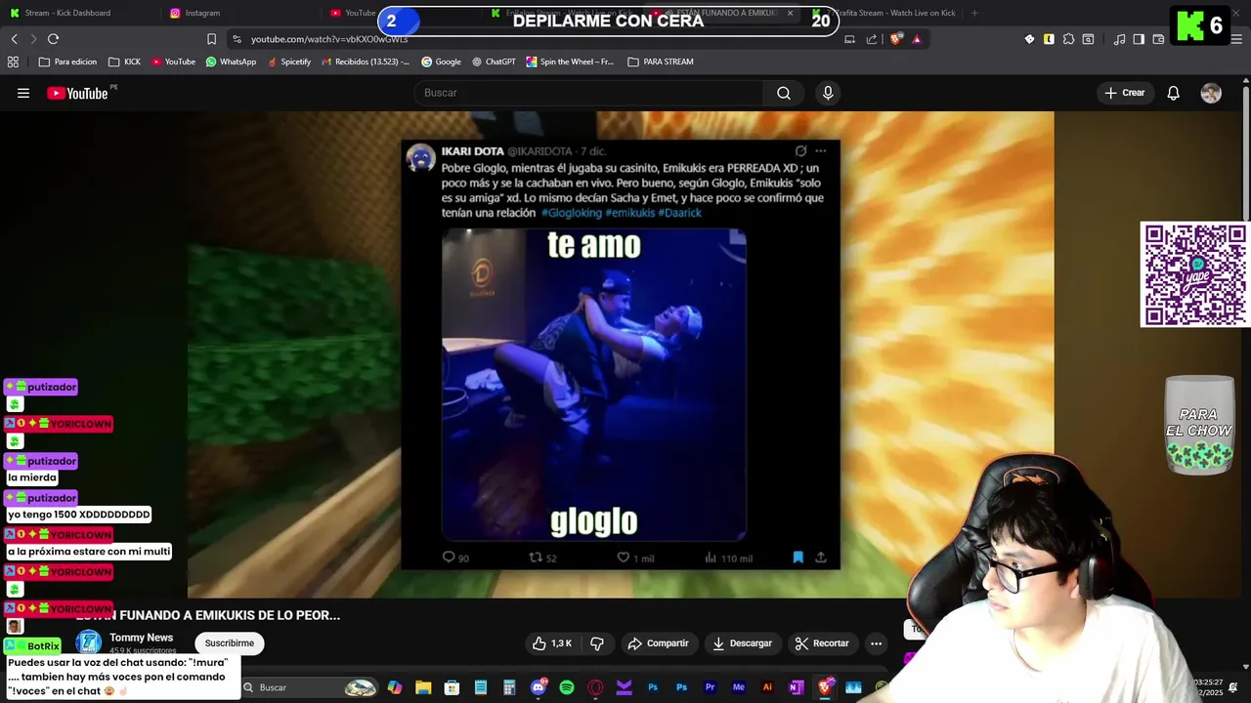The height and width of the screenshot is (703, 1251).
Task: Open the Spicetify bookmark
Action: point(289,62)
